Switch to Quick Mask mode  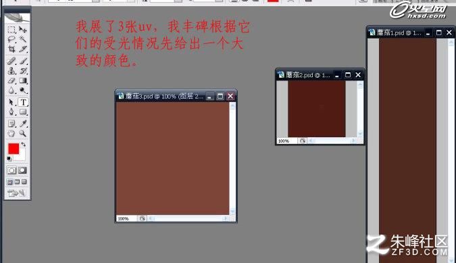(x=23, y=170)
